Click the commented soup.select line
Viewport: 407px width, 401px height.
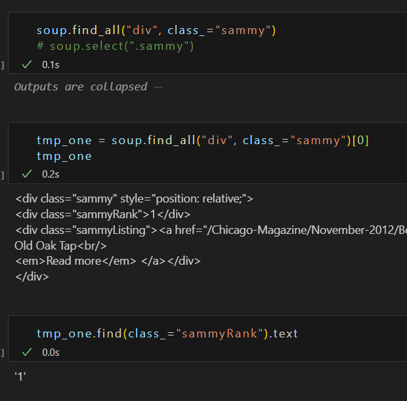(116, 46)
